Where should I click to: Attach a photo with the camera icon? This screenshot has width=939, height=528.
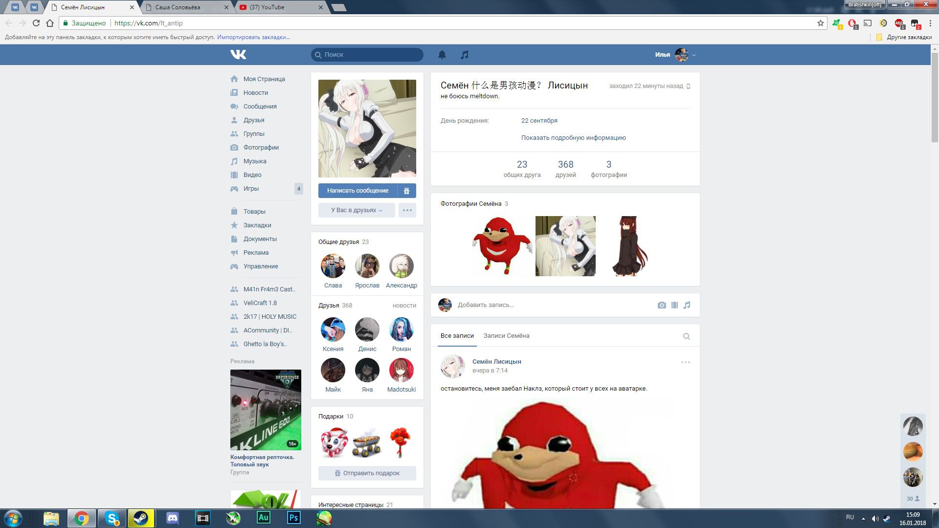point(662,305)
